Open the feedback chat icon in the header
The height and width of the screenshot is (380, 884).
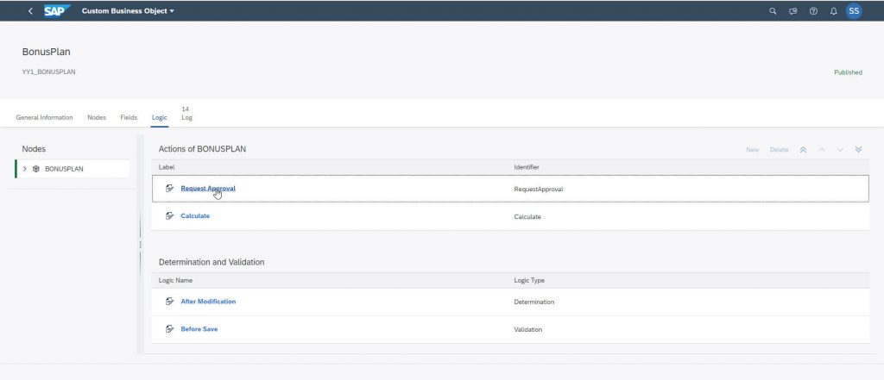pos(793,10)
